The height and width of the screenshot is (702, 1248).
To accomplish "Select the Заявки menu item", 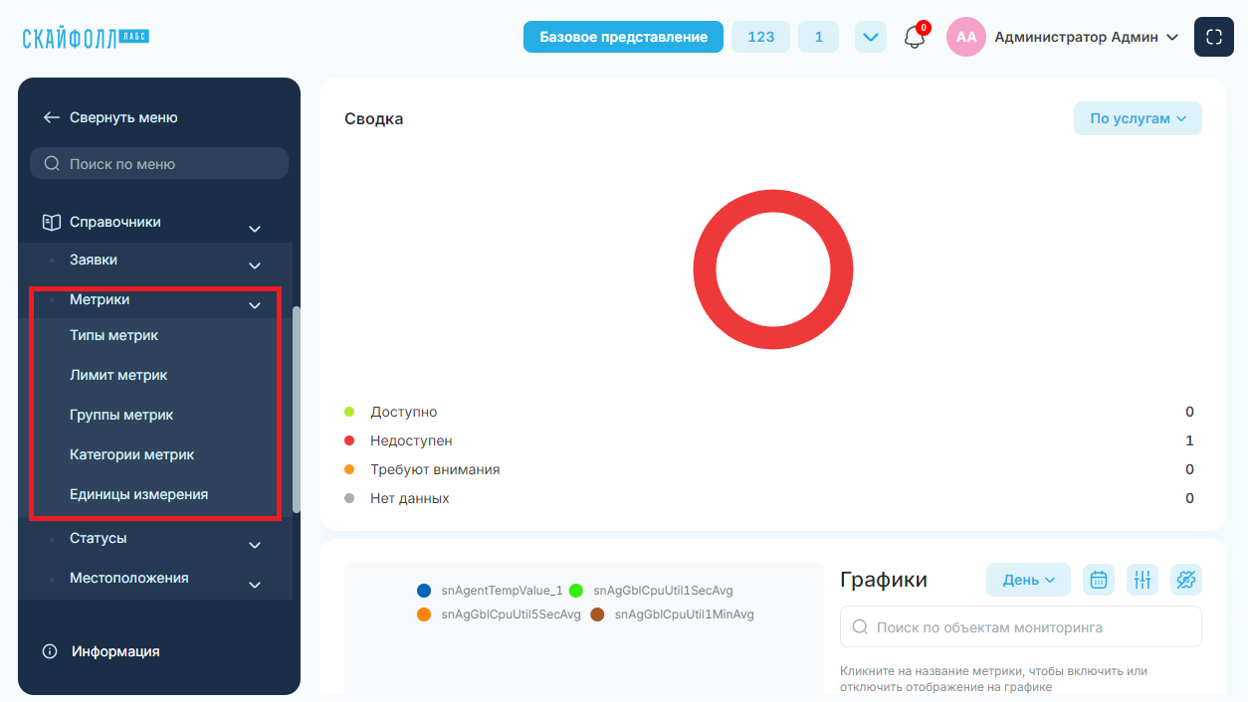I will point(94,260).
